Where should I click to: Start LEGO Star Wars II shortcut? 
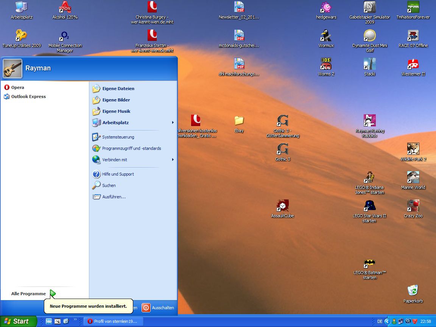click(369, 211)
